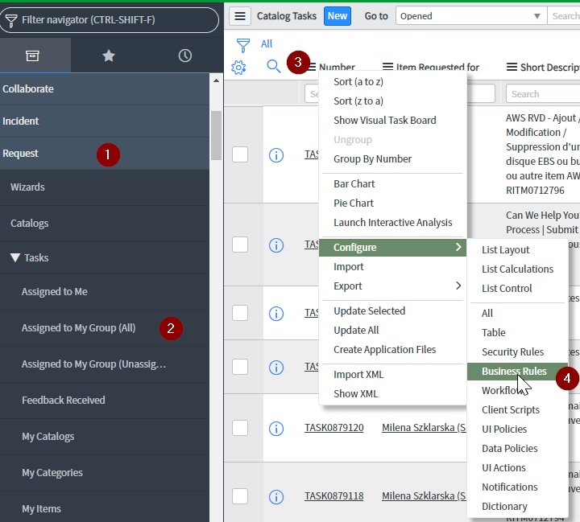
Task: Open the list hamburger menu beside Catalog Tasks
Action: click(x=240, y=16)
